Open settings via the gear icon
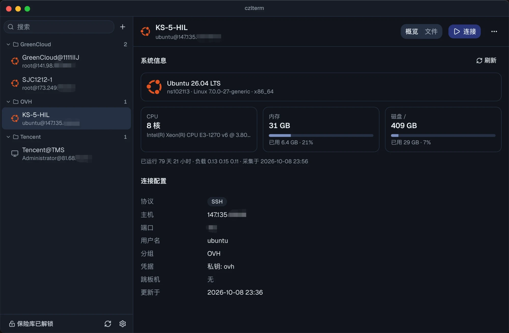The image size is (509, 333). coord(123,324)
